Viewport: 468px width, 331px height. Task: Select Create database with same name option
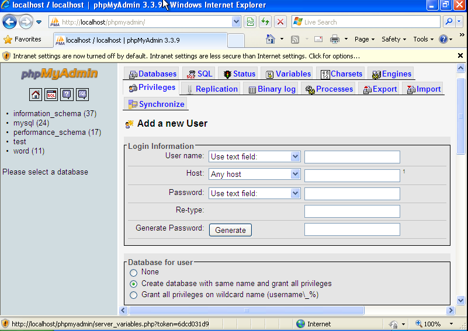point(134,284)
